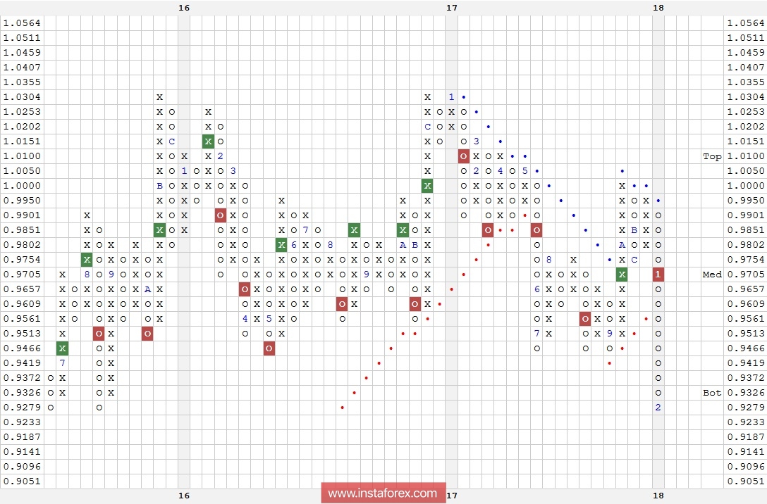The height and width of the screenshot is (504, 767).
Task: Click 1.0000 on the right price axis
Action: click(x=745, y=186)
